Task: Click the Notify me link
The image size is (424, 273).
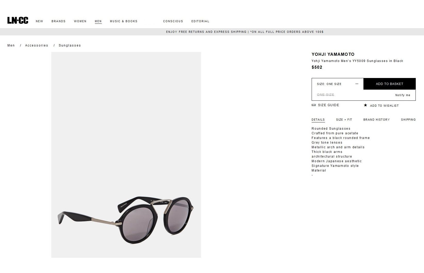Action: (403, 95)
